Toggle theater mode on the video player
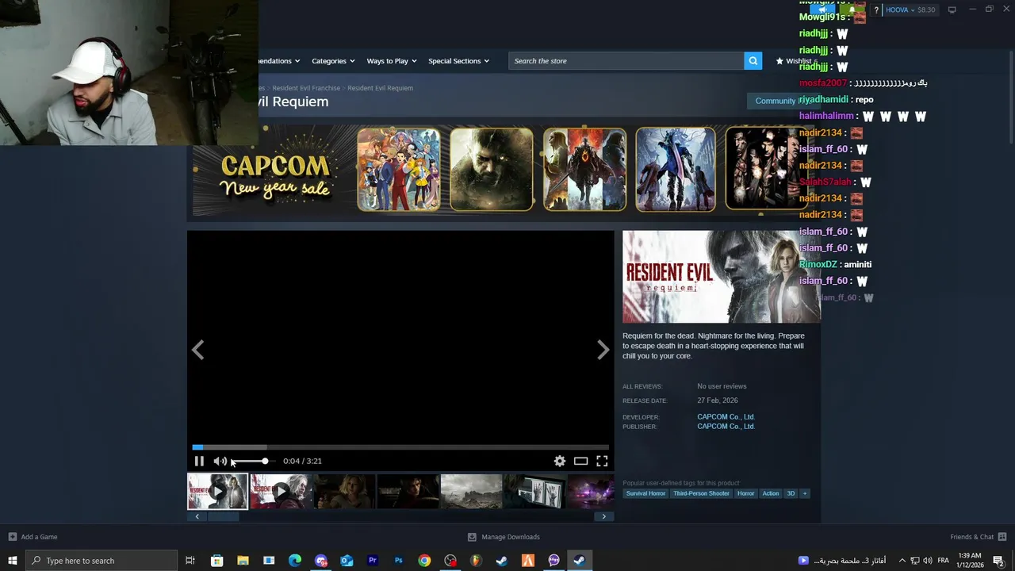This screenshot has width=1015, height=571. (580, 461)
